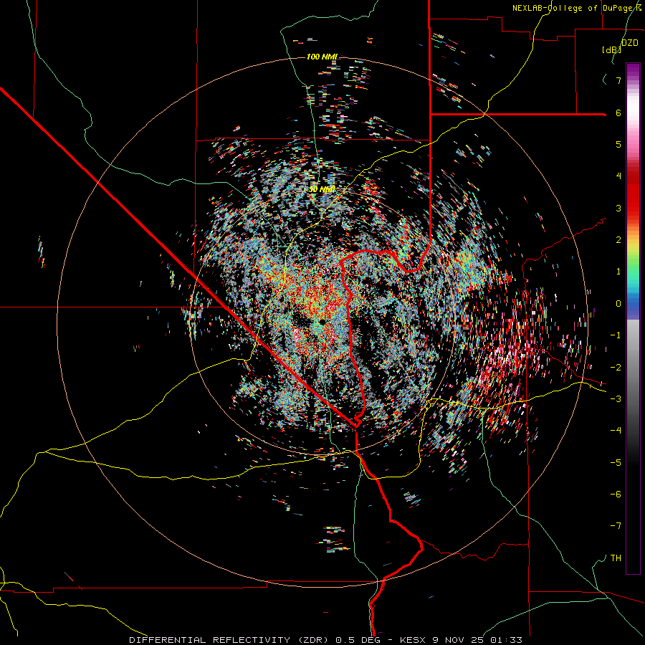Click the 1 dB tick label on the scale
Screen dimensions: 645x645
(618, 272)
